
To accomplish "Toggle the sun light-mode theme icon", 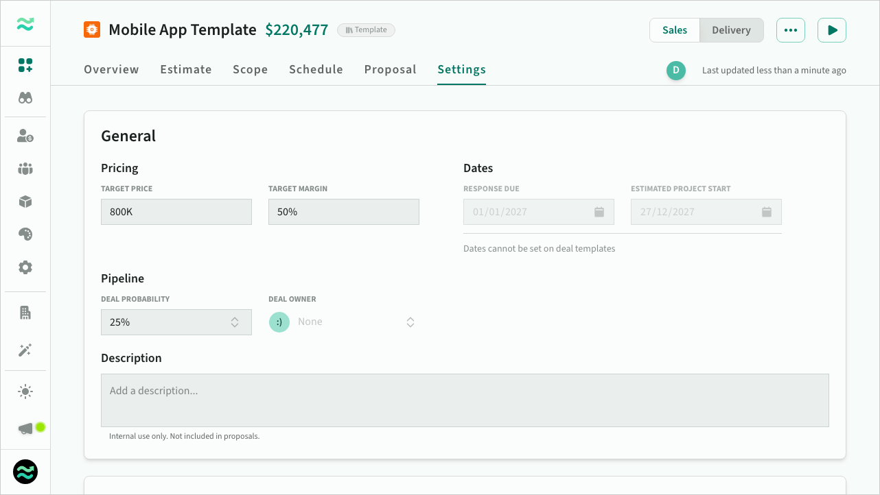I will point(25,392).
